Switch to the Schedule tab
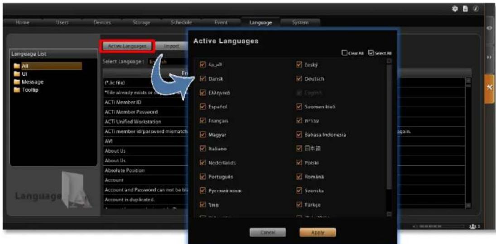Screen dimensions: 496x244 [181, 23]
